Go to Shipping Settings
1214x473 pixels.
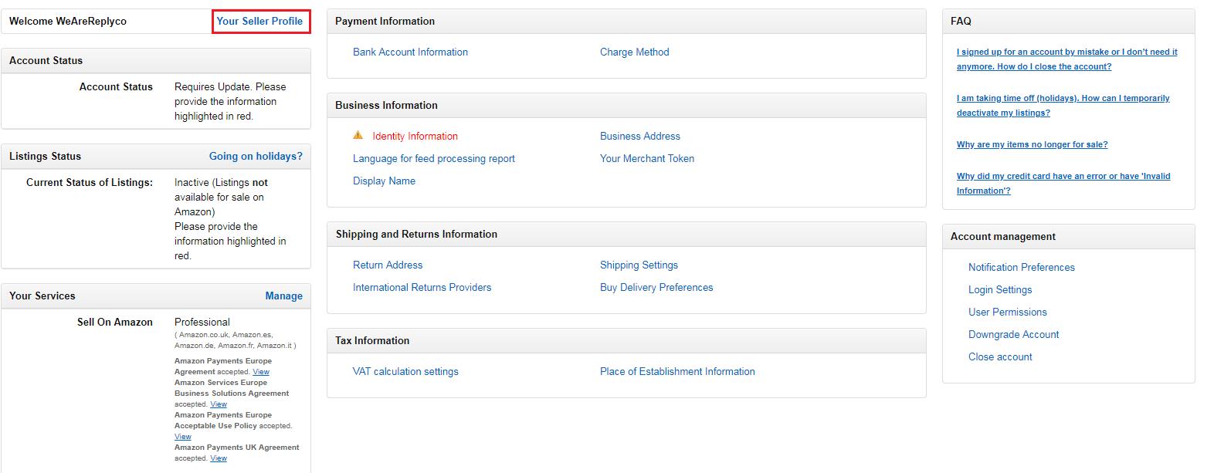639,265
